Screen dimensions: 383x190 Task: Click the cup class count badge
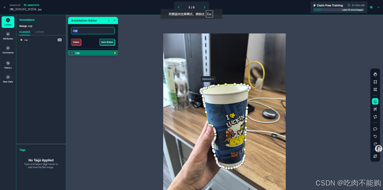pyautogui.click(x=60, y=40)
